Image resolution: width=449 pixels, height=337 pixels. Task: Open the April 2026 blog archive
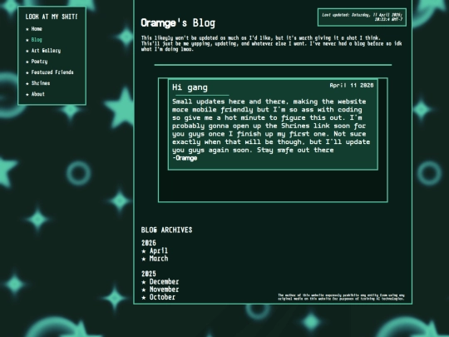[x=159, y=251]
